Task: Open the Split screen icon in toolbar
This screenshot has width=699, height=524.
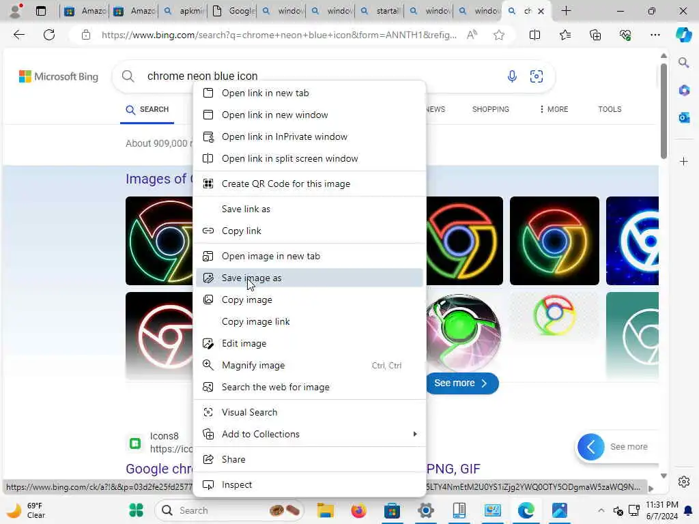Action: 534,35
